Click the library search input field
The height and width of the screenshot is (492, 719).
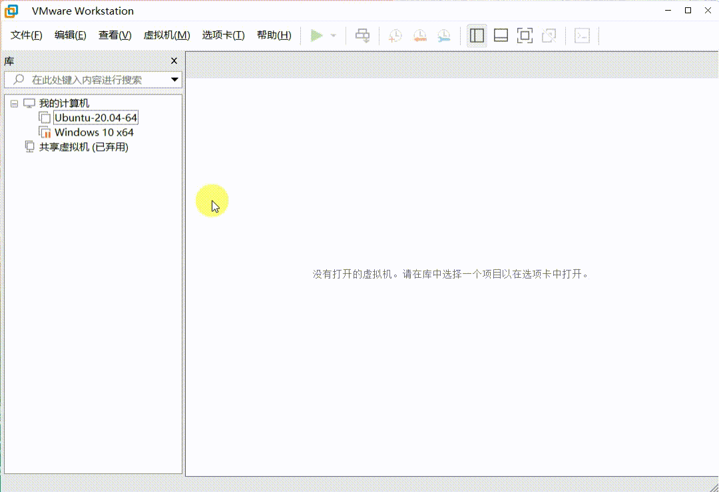(x=87, y=79)
